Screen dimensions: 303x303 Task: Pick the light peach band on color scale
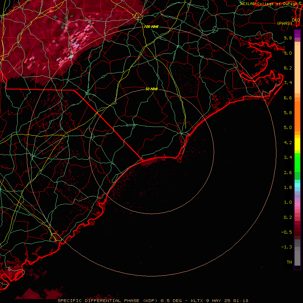(x=297, y=69)
